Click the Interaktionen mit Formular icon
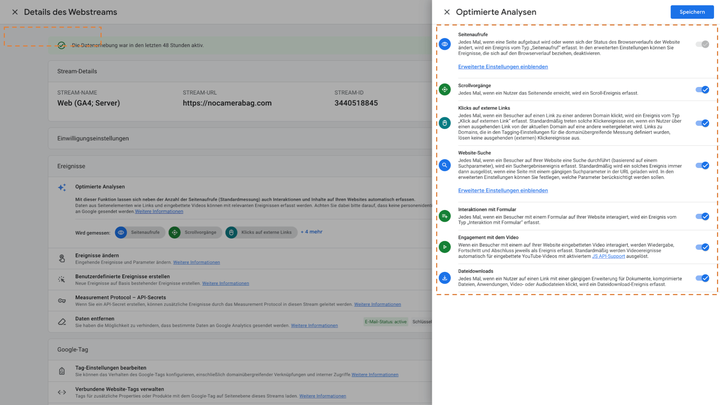 pyautogui.click(x=445, y=216)
